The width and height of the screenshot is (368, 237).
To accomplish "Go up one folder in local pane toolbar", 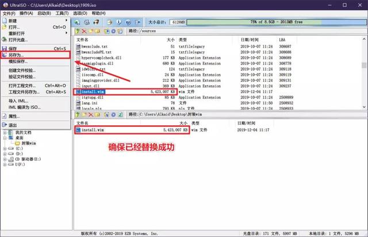I will (x=78, y=114).
